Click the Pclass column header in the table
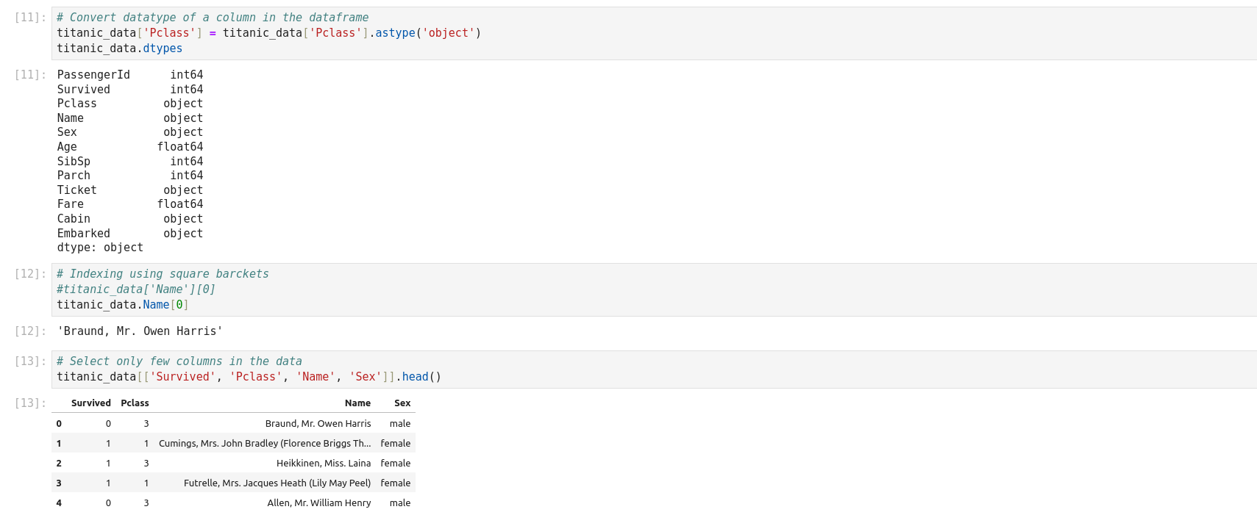 coord(135,403)
